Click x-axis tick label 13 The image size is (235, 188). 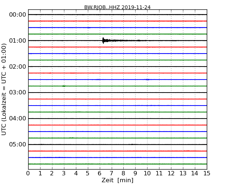183,174
